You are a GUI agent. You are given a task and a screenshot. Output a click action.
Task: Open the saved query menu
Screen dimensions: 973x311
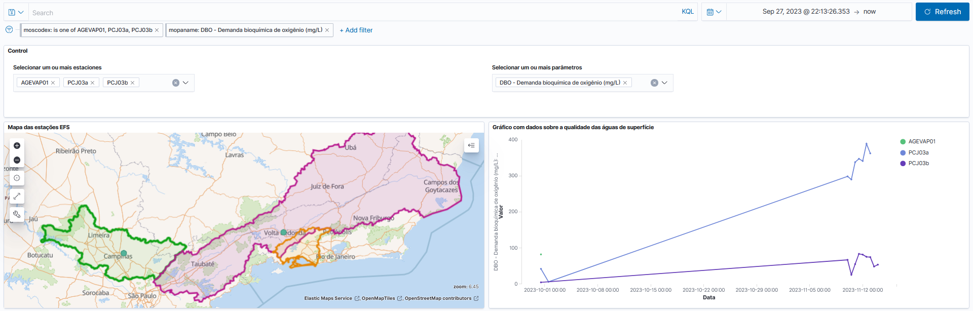pos(16,12)
